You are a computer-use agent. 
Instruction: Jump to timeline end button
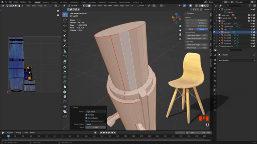(114, 133)
